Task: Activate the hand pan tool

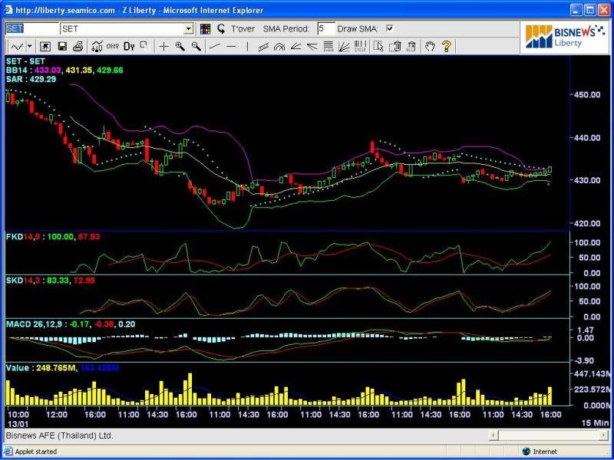Action: [430, 47]
